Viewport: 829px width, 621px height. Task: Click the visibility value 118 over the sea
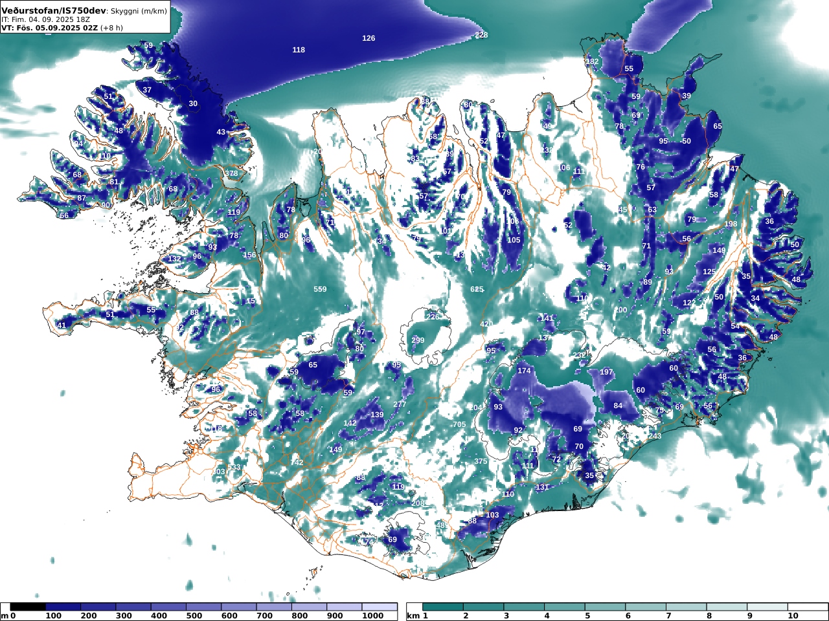pyautogui.click(x=299, y=50)
